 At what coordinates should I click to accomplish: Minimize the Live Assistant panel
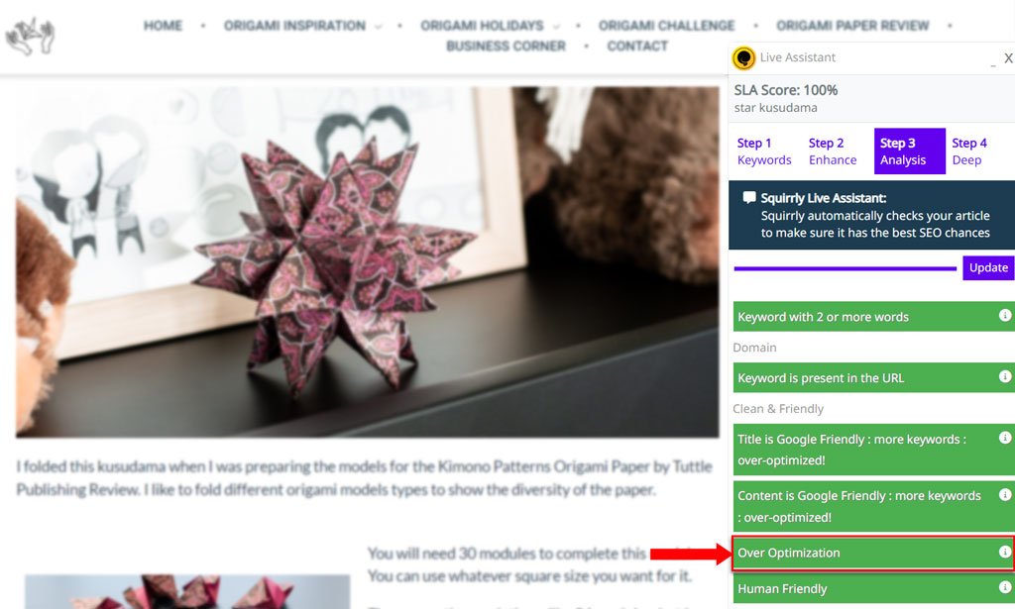coord(993,61)
